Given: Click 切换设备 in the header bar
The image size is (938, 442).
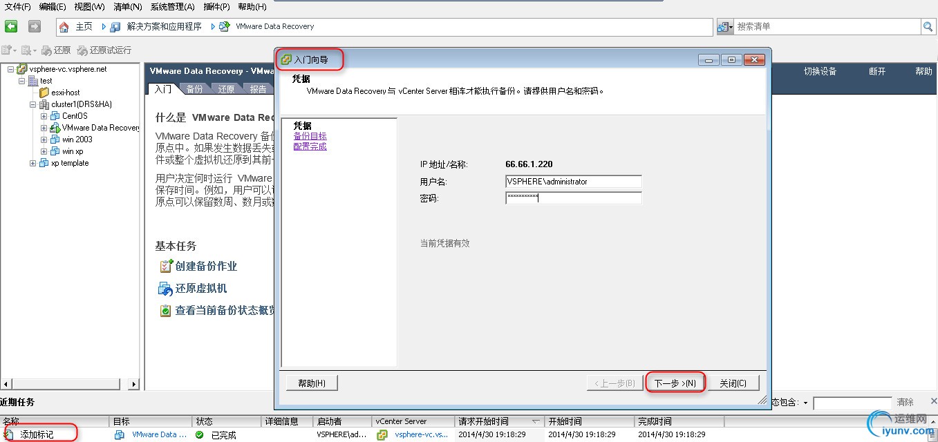Looking at the screenshot, I should tap(820, 71).
